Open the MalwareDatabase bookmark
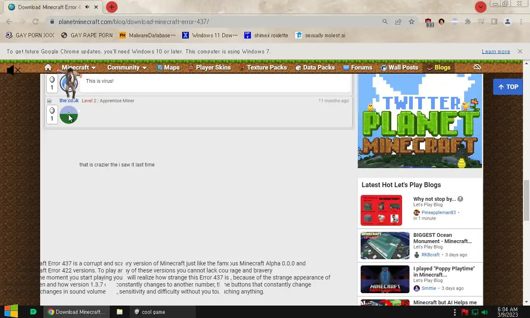Image resolution: width=530 pixels, height=318 pixels. (x=147, y=35)
